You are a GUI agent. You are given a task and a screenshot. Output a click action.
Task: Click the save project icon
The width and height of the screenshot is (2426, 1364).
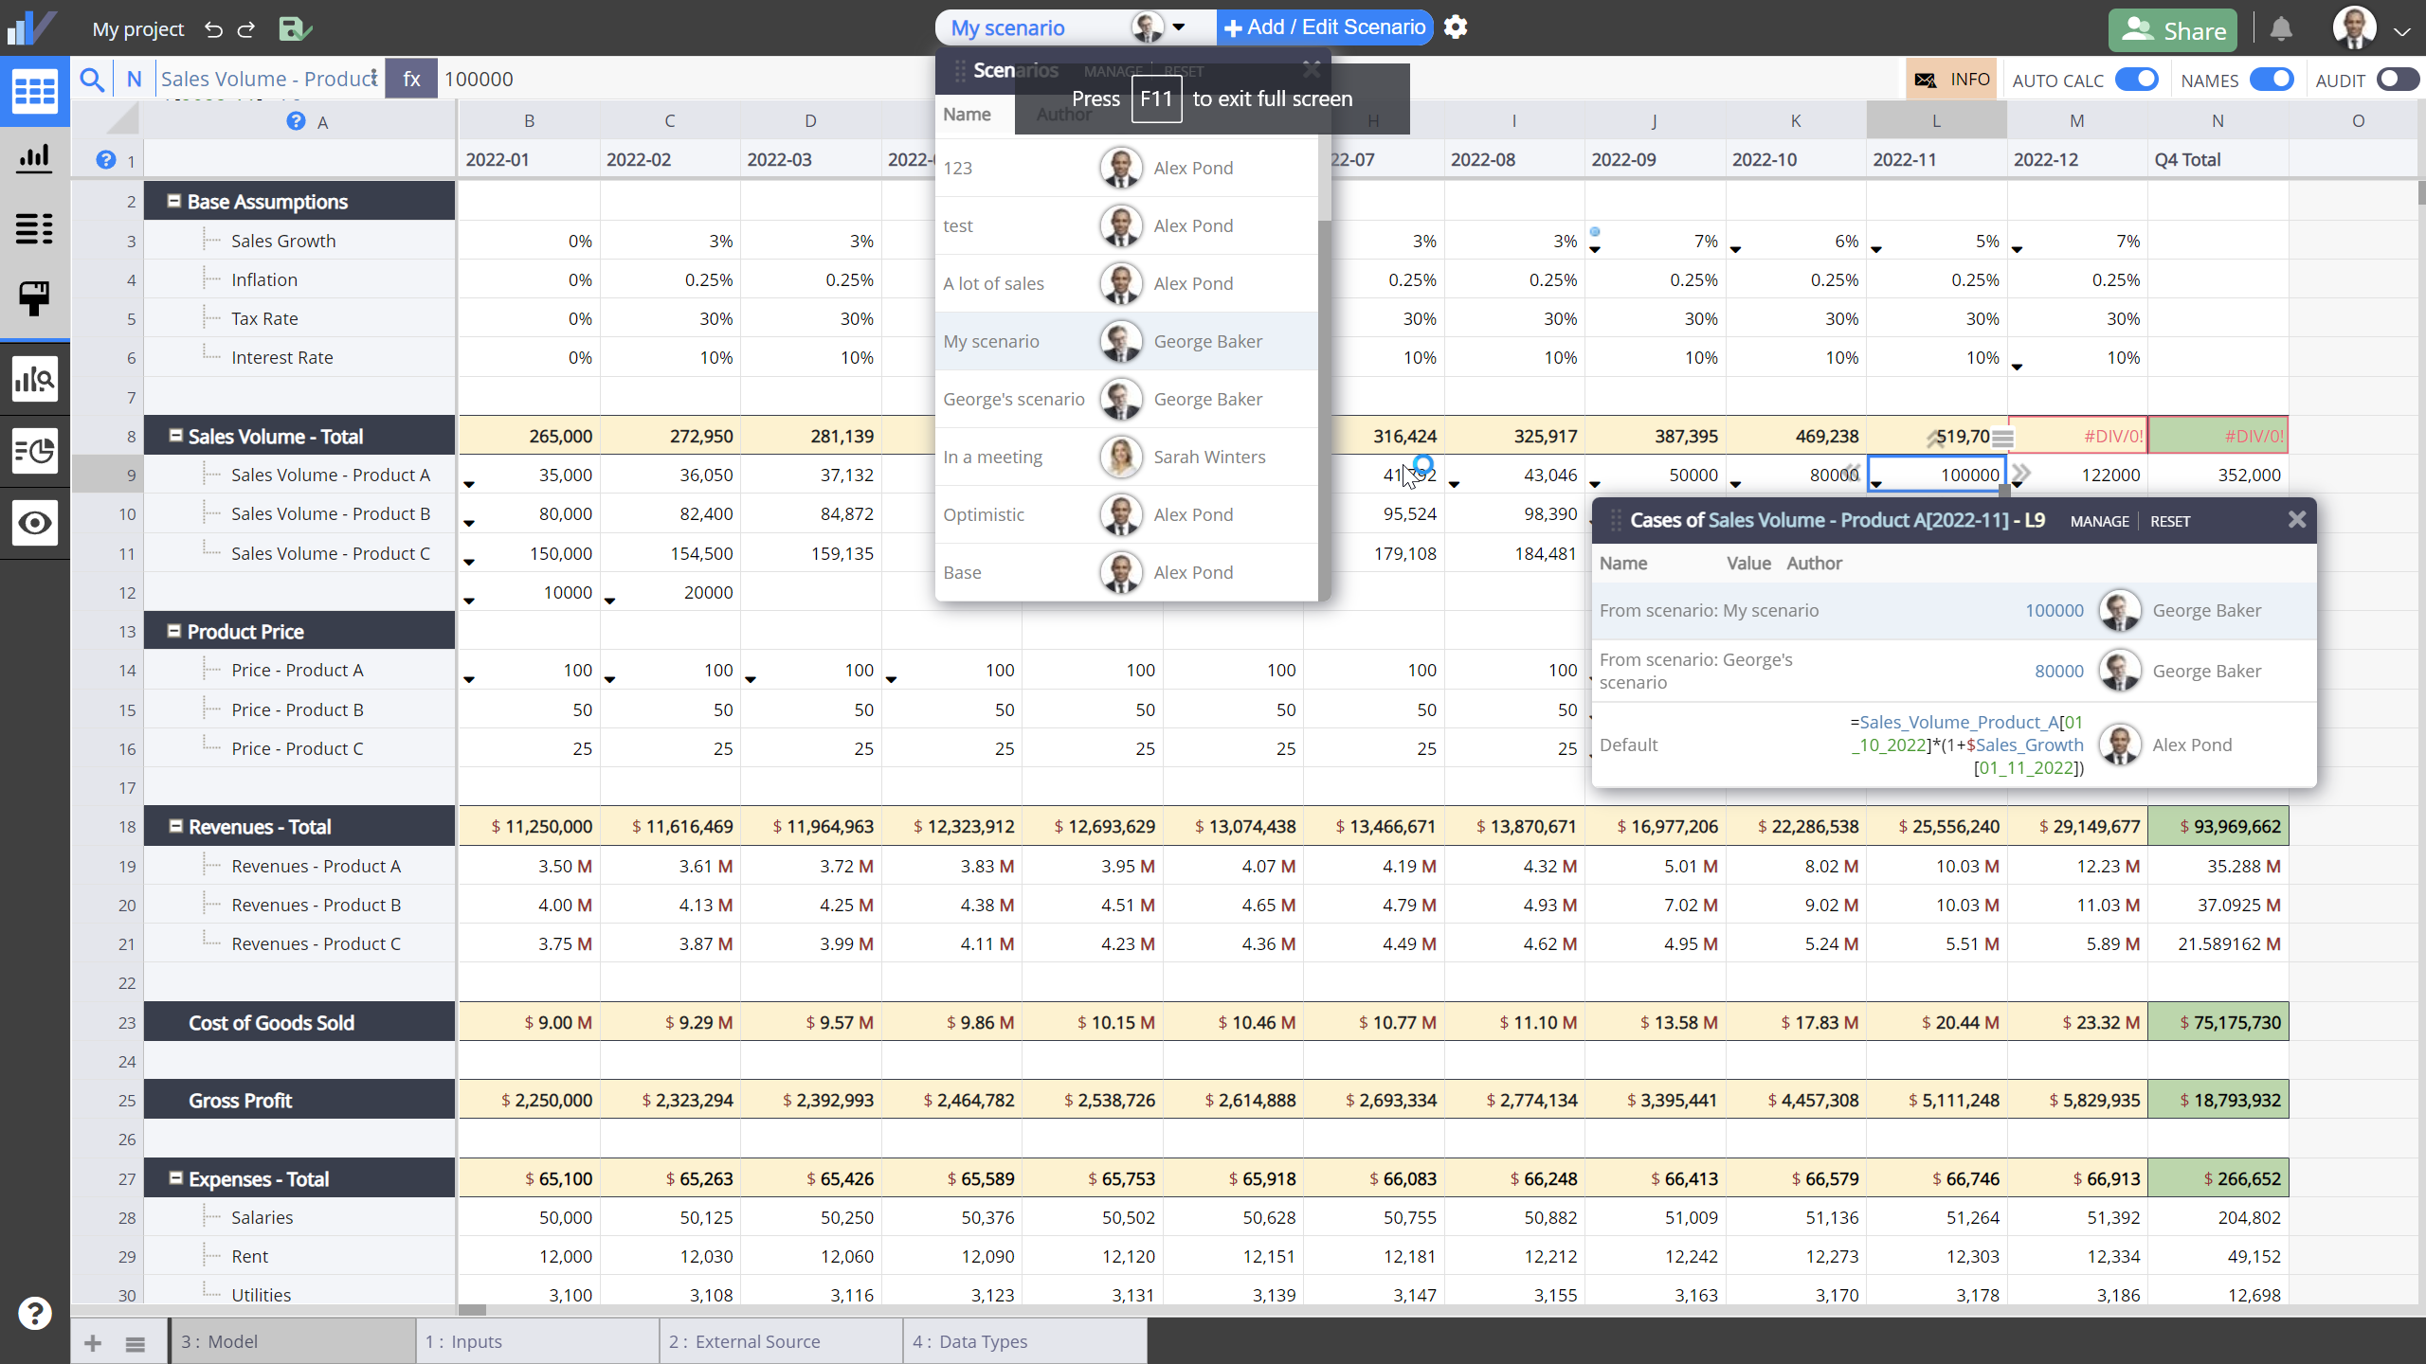coord(295,29)
